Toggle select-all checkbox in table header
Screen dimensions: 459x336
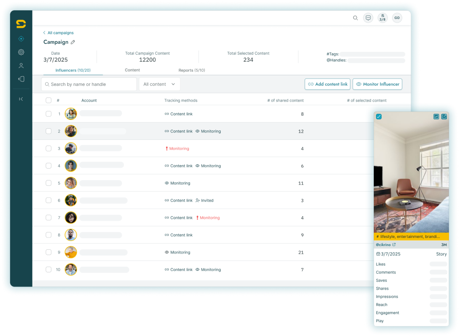coord(49,100)
